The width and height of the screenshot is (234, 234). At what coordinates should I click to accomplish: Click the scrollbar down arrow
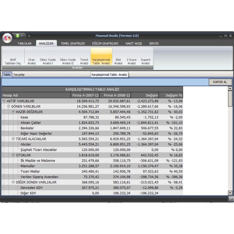(230, 193)
